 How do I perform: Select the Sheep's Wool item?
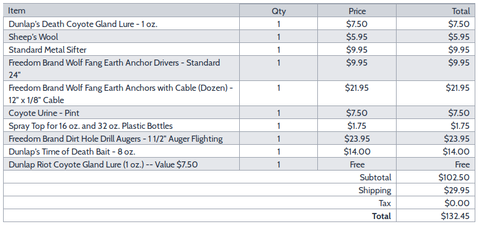coord(33,37)
